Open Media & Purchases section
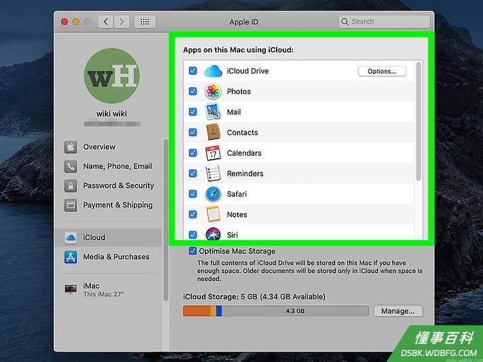 point(107,257)
